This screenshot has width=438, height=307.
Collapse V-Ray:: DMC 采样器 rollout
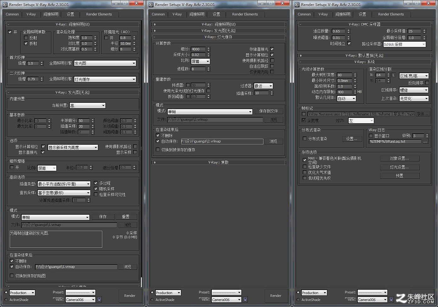tap(364, 24)
